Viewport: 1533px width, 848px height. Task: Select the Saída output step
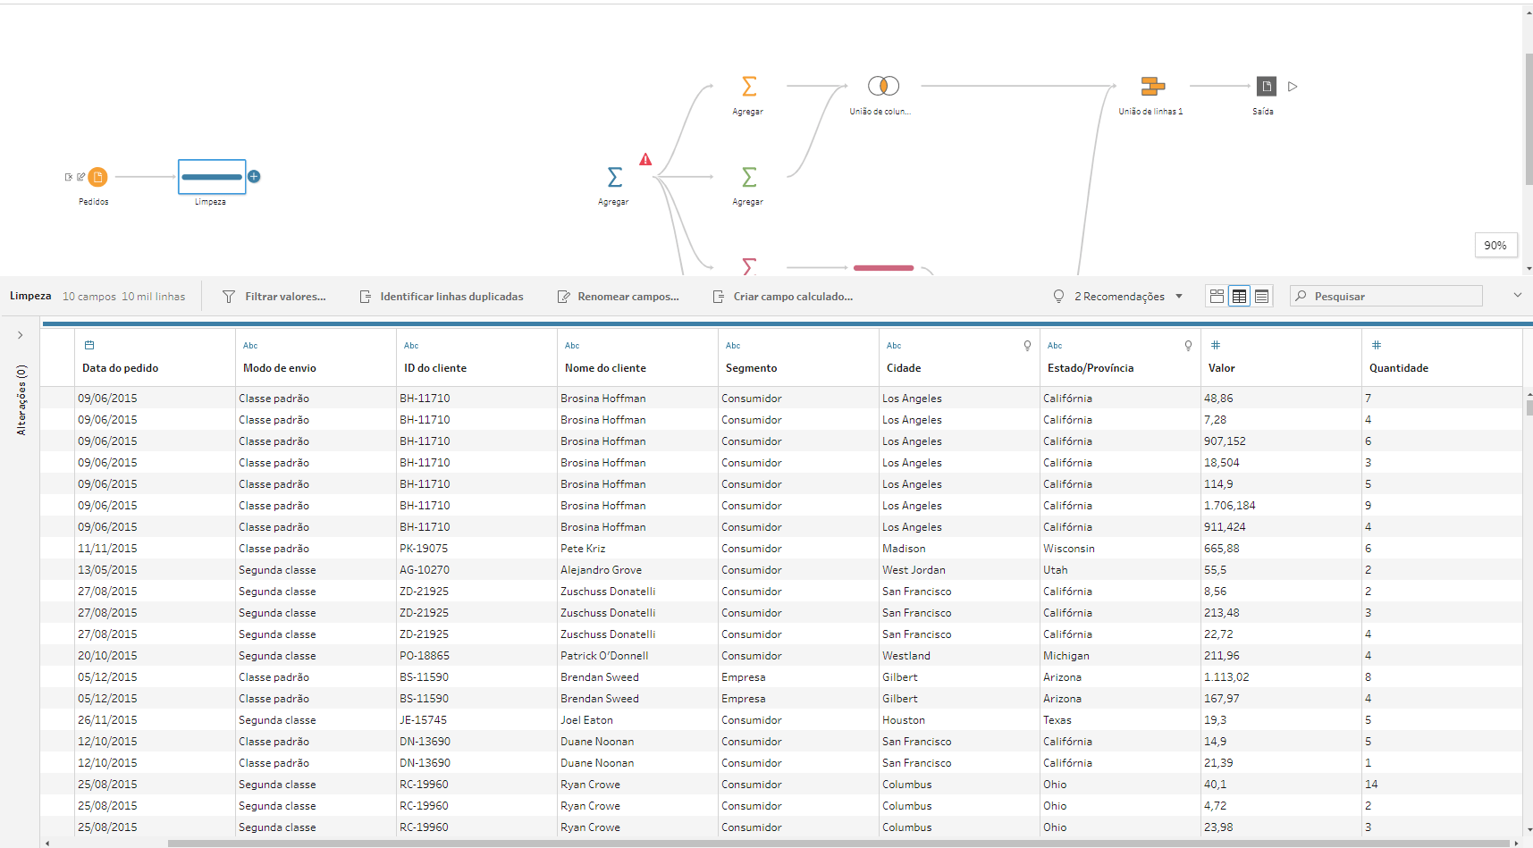pyautogui.click(x=1266, y=87)
